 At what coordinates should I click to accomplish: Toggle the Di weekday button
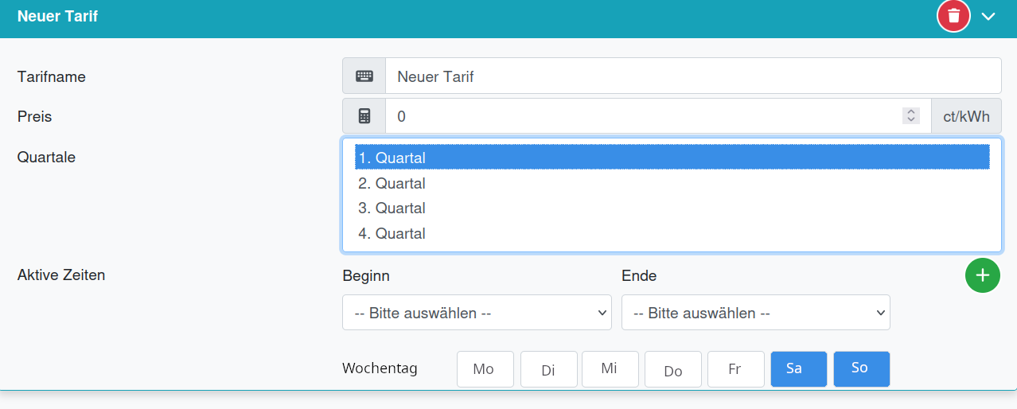(x=548, y=369)
